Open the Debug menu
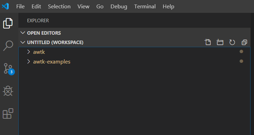The width and height of the screenshot is (254, 135). [x=119, y=7]
